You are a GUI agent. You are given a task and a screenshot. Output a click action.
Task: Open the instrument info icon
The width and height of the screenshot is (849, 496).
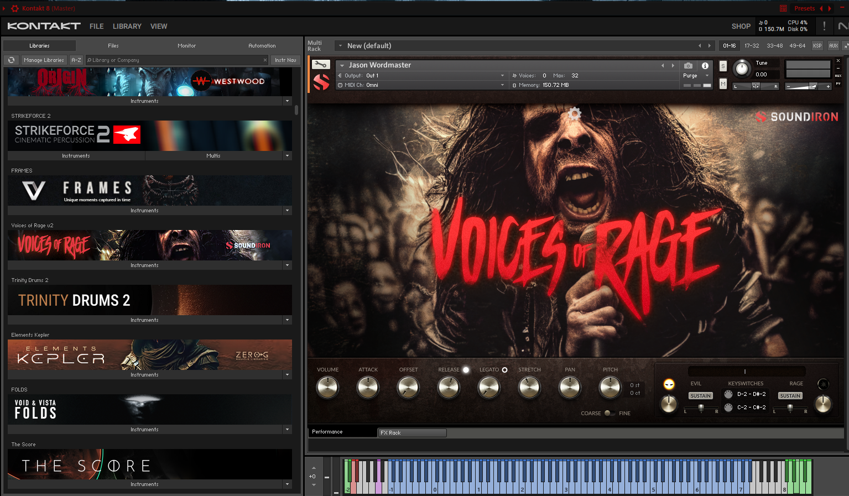(705, 65)
